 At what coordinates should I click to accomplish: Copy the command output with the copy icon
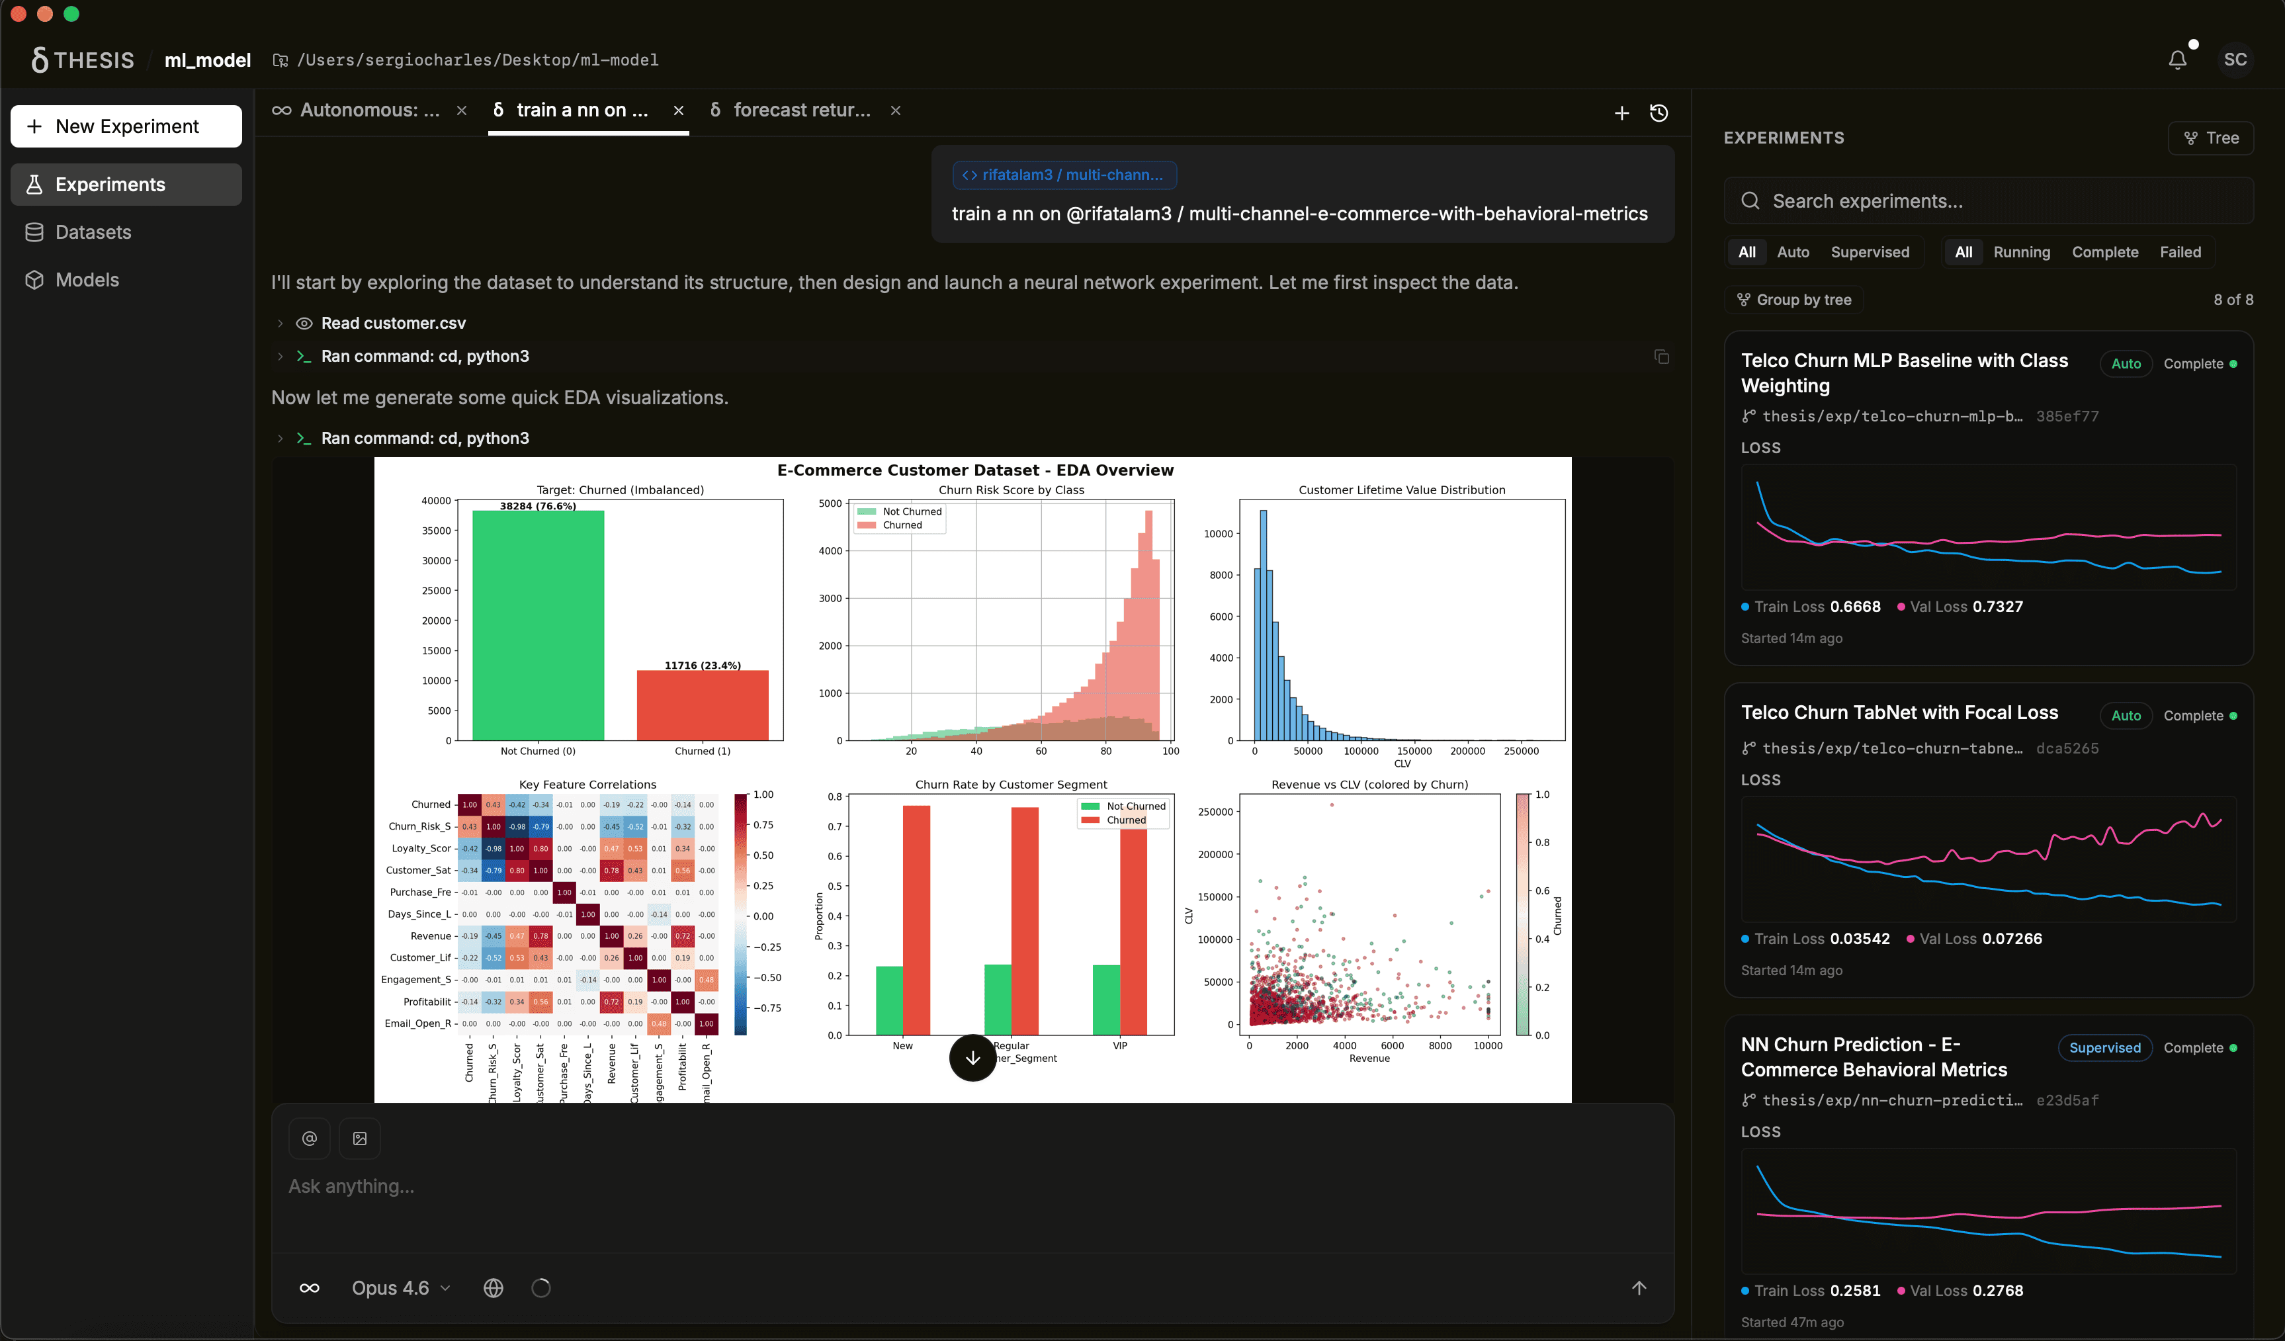(1660, 355)
